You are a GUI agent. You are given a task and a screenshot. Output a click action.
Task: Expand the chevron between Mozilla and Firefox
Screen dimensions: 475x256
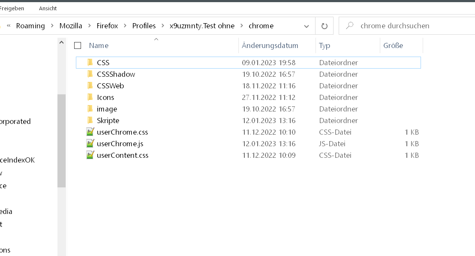point(89,26)
